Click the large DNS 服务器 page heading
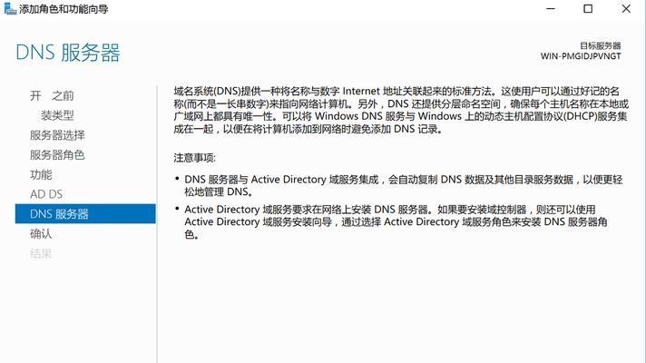This screenshot has width=646, height=363. click(x=67, y=53)
